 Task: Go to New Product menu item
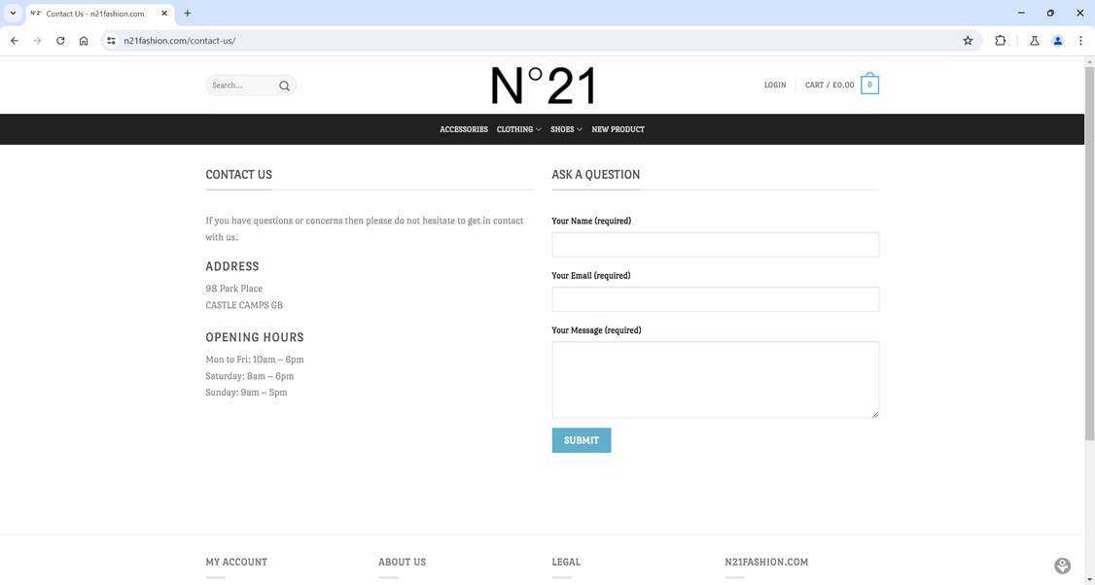pyautogui.click(x=618, y=129)
